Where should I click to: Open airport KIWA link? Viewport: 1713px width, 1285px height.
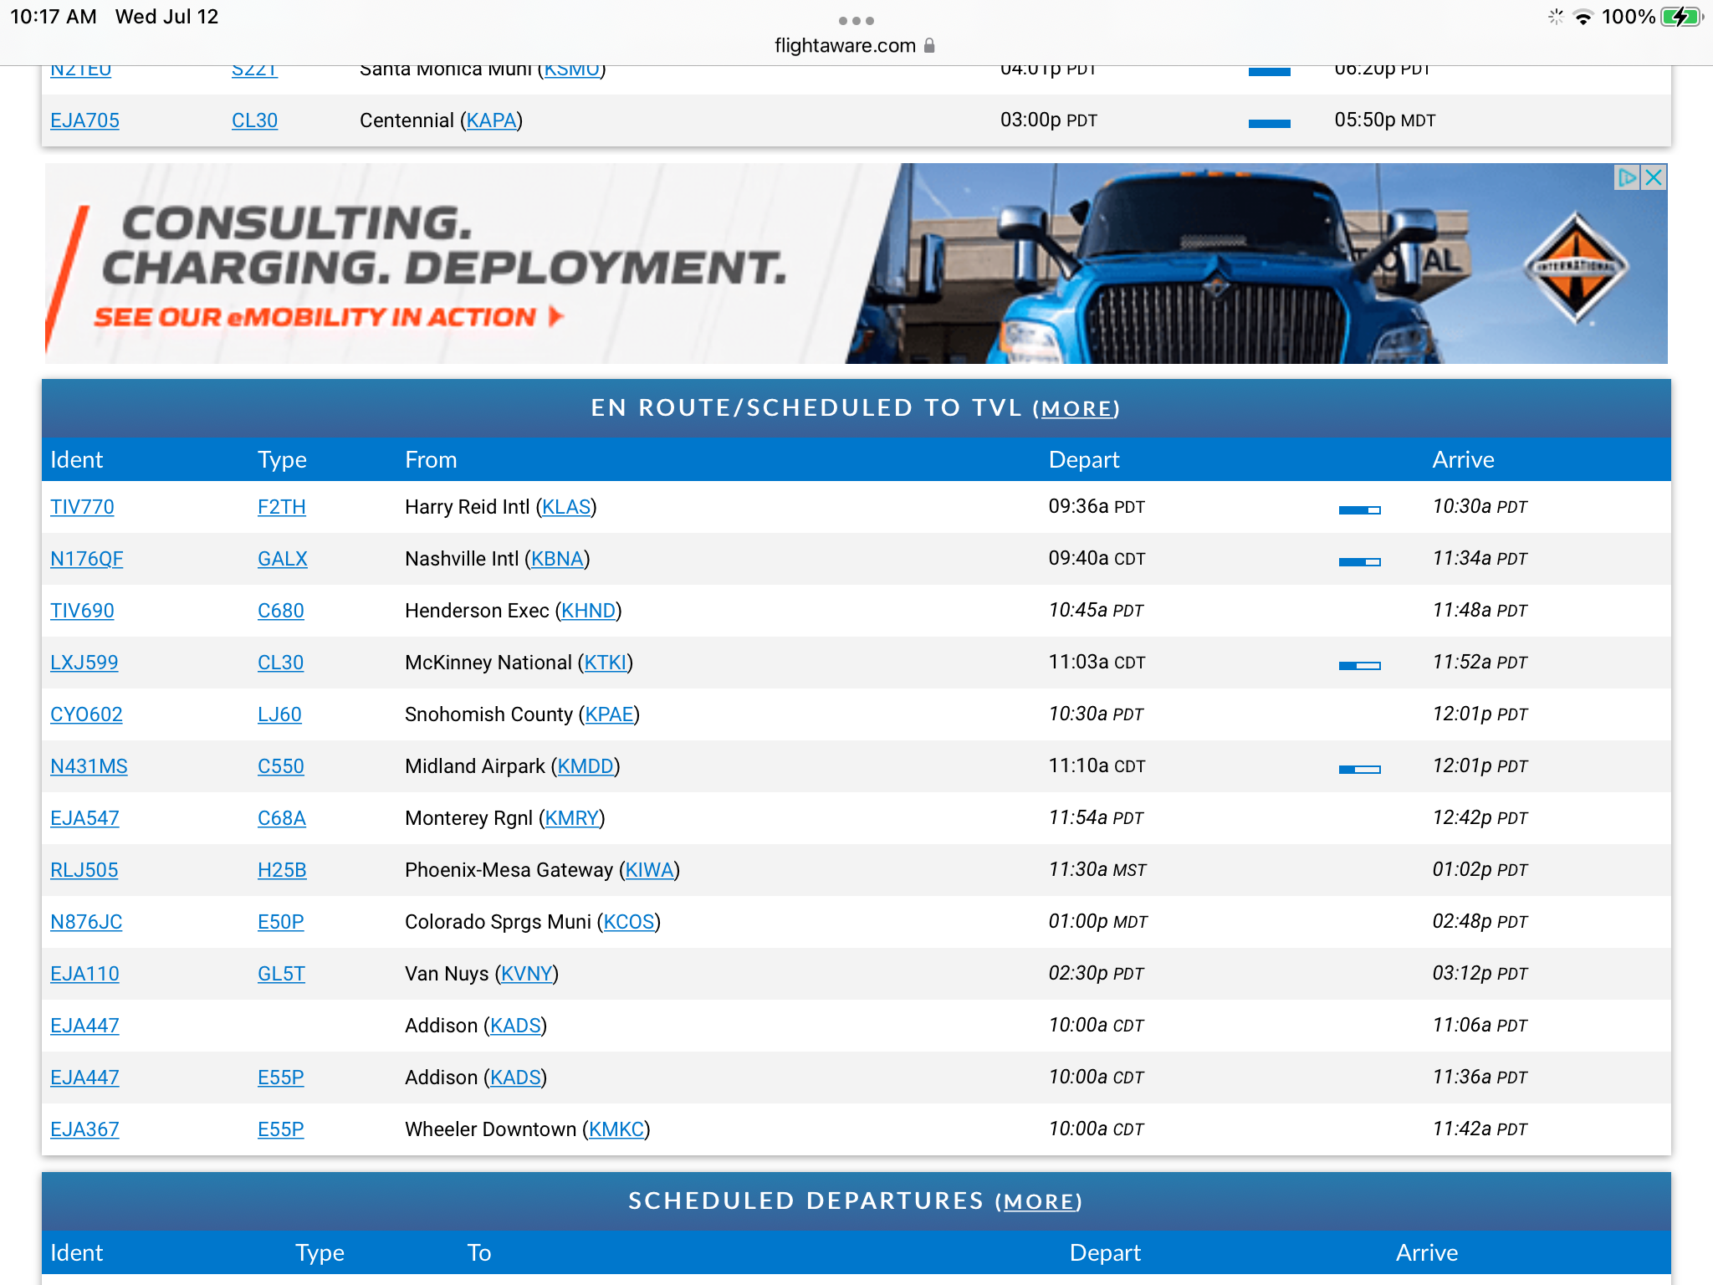pos(650,870)
